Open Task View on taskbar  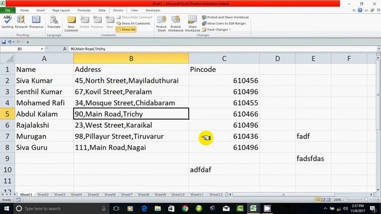116,209
